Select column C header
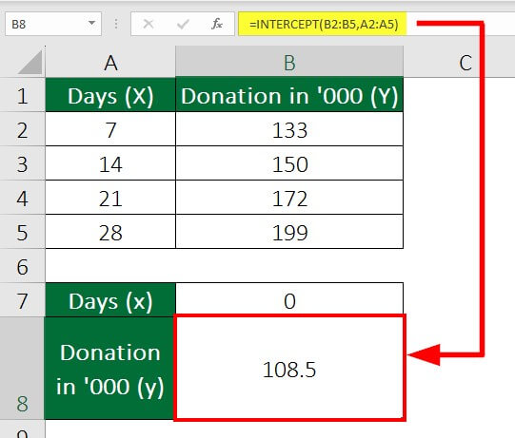This screenshot has width=515, height=438. tap(465, 62)
